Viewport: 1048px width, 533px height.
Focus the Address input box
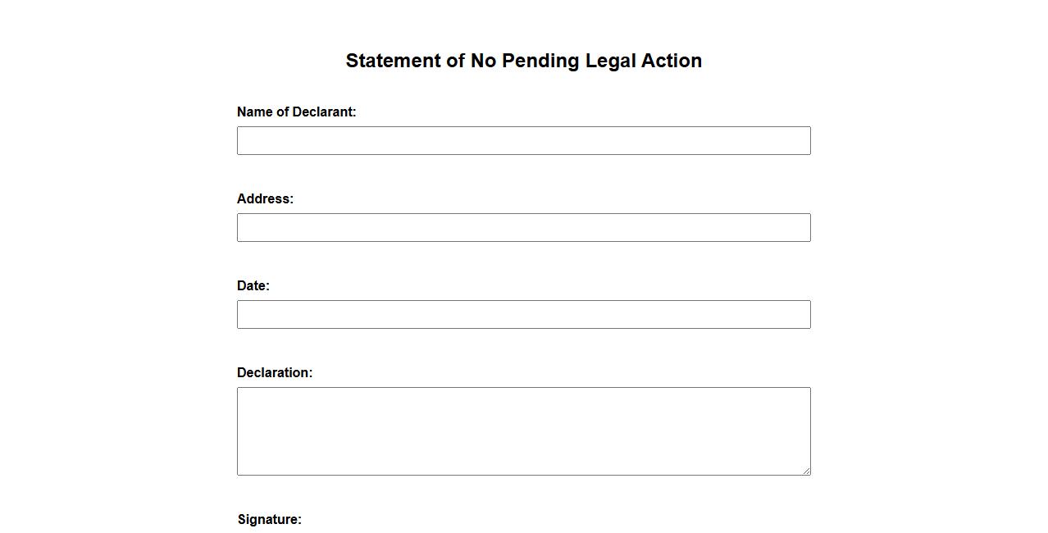pyautogui.click(x=523, y=228)
